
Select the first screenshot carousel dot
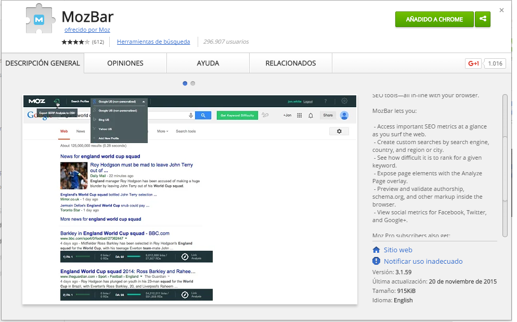185,83
